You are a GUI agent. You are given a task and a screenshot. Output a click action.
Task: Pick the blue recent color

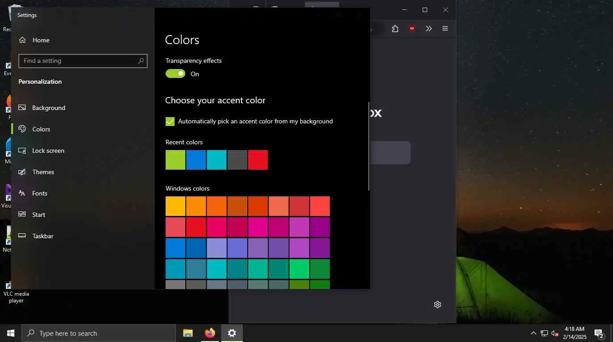click(196, 160)
